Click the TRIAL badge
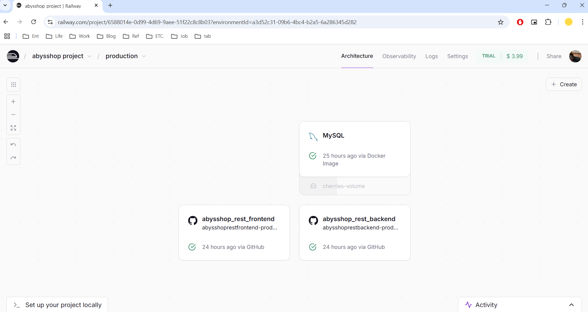Viewport: 588px width, 312px height. [488, 56]
